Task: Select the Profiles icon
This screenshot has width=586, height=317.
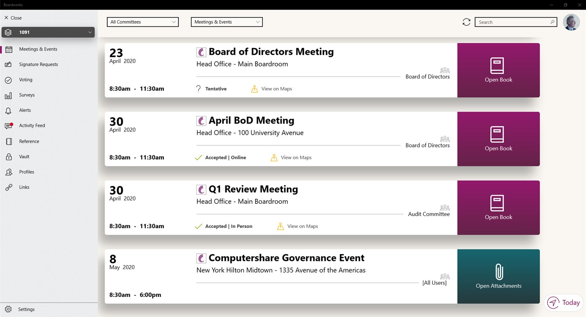Action: pos(26,172)
